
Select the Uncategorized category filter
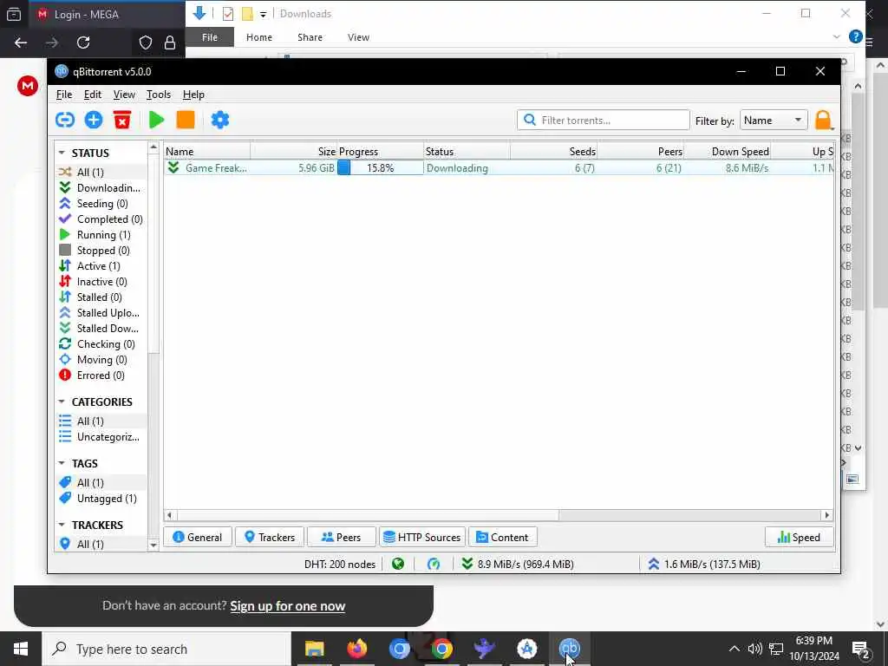(x=100, y=437)
